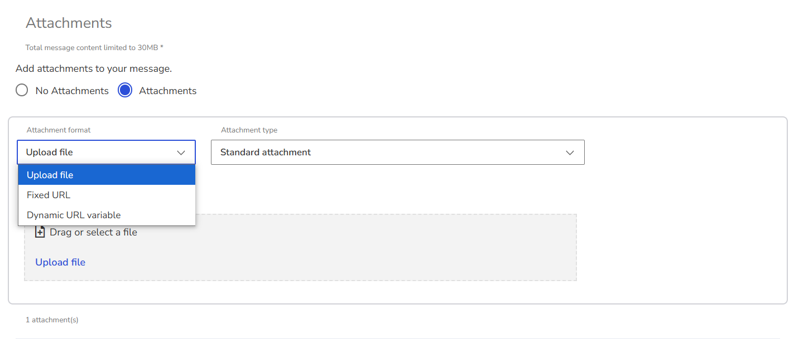
Task: Click the 30MB content limit note
Action: click(x=94, y=48)
